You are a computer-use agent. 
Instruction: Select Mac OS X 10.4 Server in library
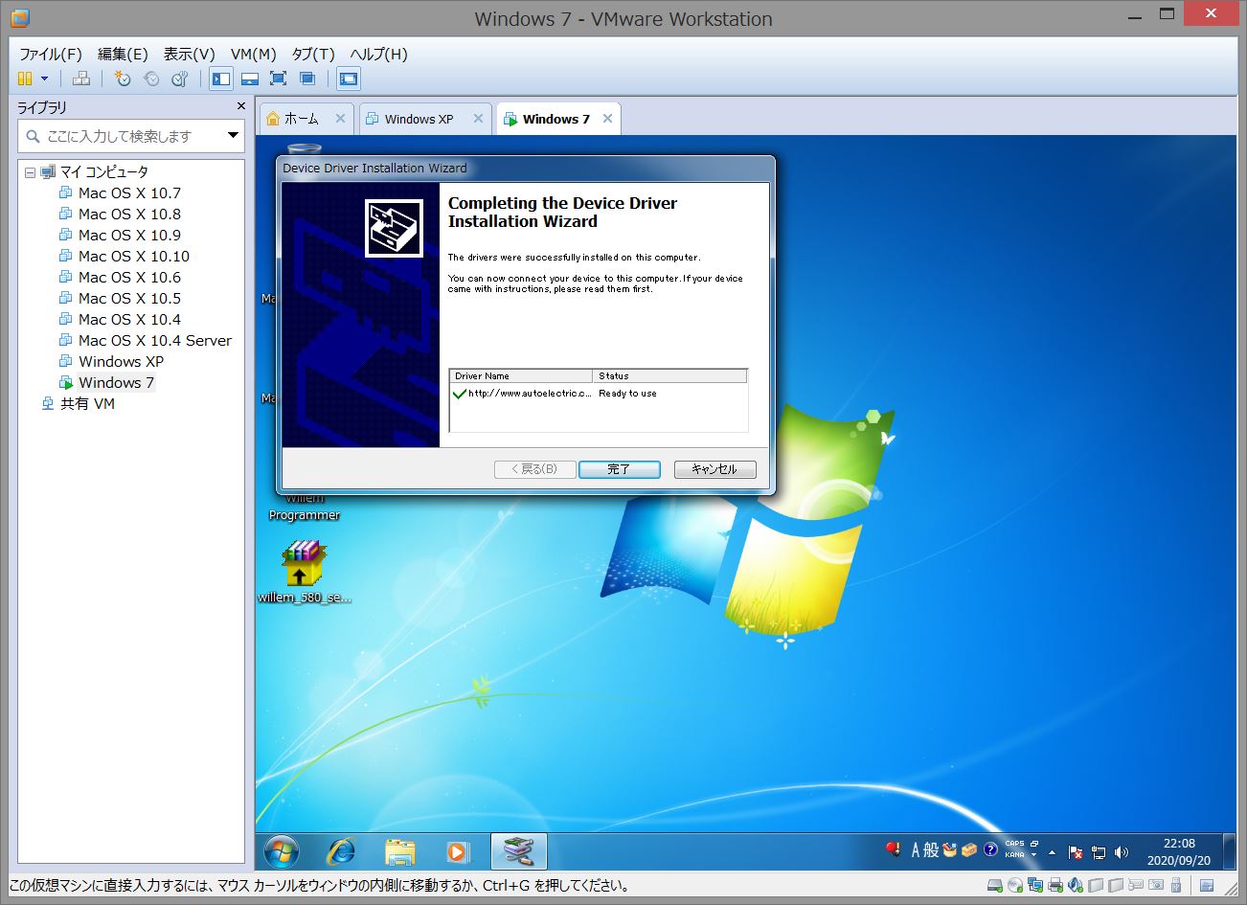[x=155, y=340]
